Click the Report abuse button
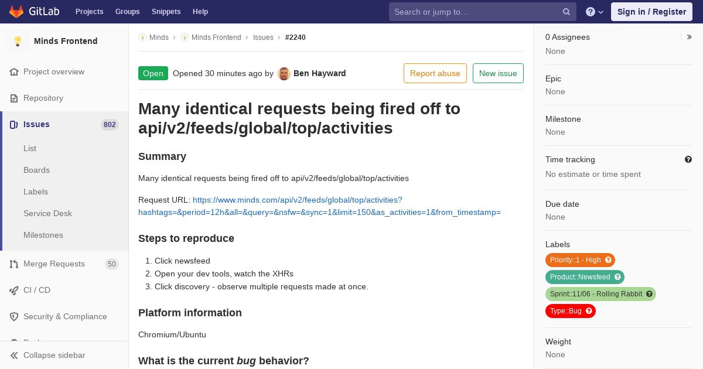This screenshot has height=369, width=703. 435,73
